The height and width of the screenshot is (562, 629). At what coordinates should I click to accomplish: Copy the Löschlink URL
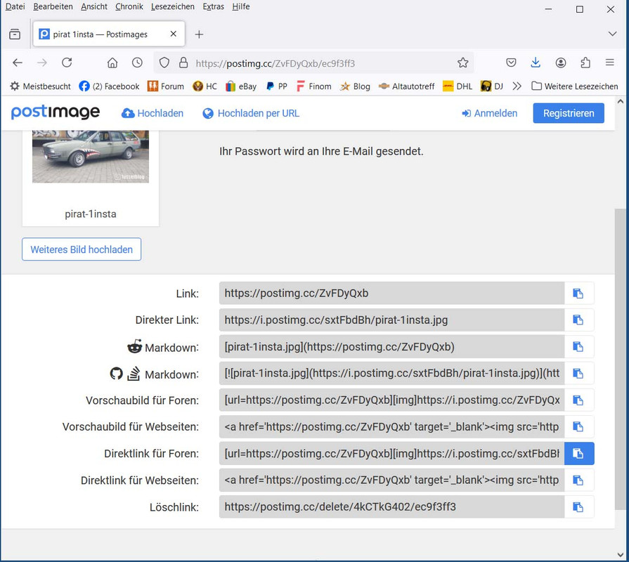click(x=579, y=507)
